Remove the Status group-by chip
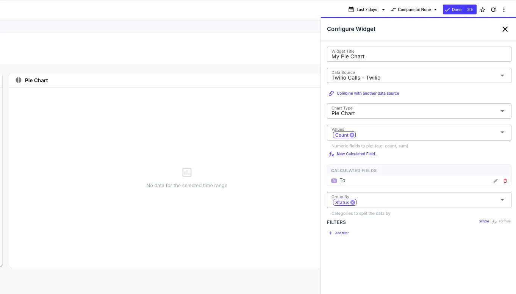The height and width of the screenshot is (294, 516). pyautogui.click(x=353, y=203)
